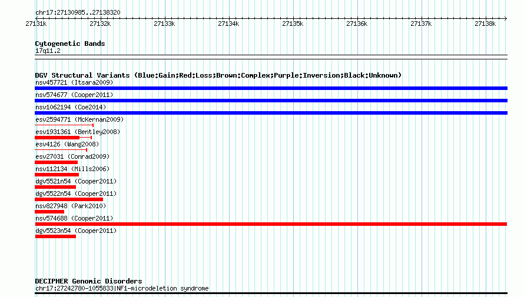Viewport: 524px width, 297px height.
Task: Select the blue gain bar for nsv457721
Action: (271, 88)
